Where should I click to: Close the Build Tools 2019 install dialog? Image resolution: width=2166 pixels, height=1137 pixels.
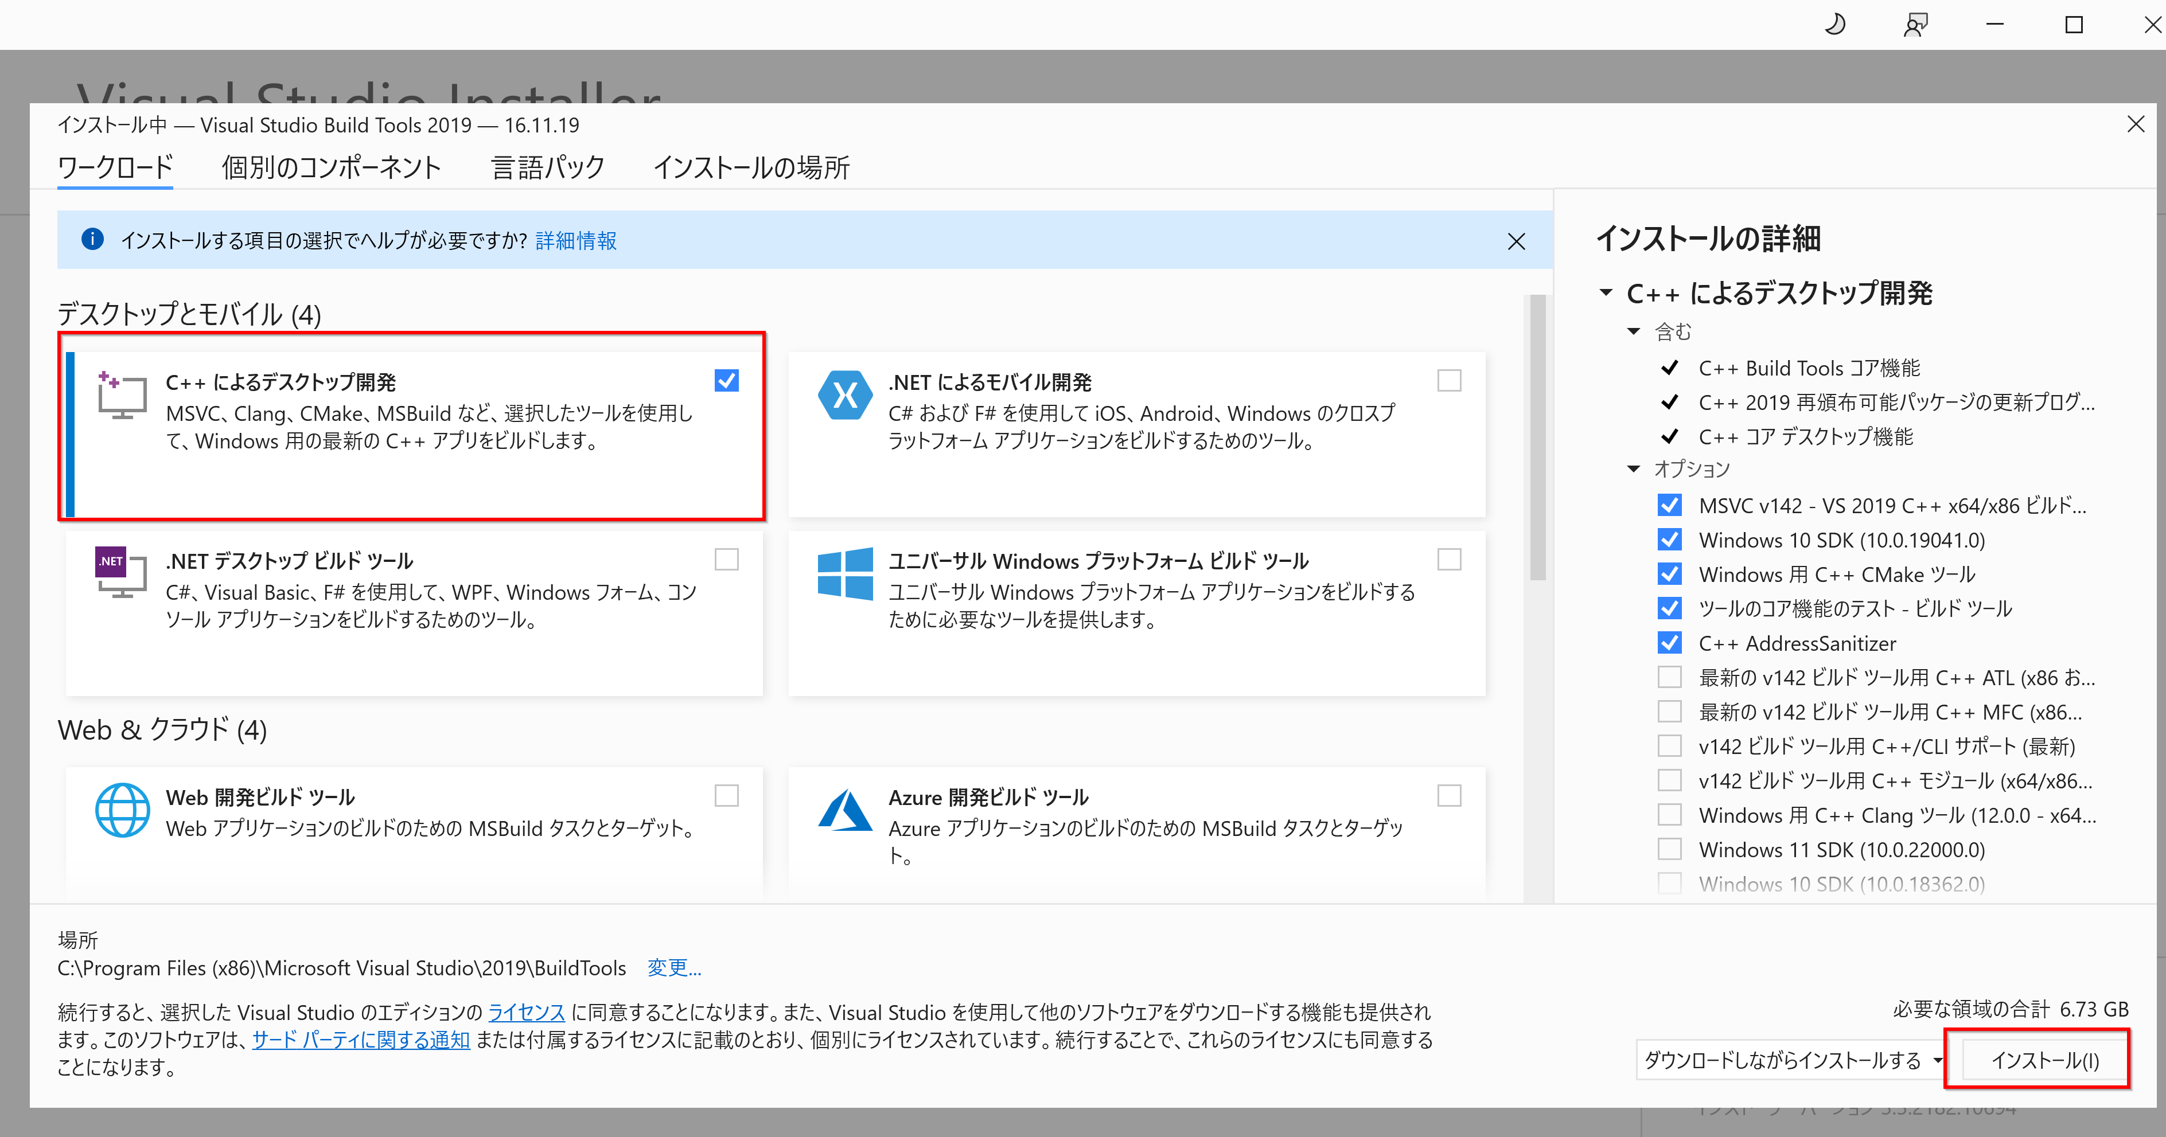coord(2136,124)
